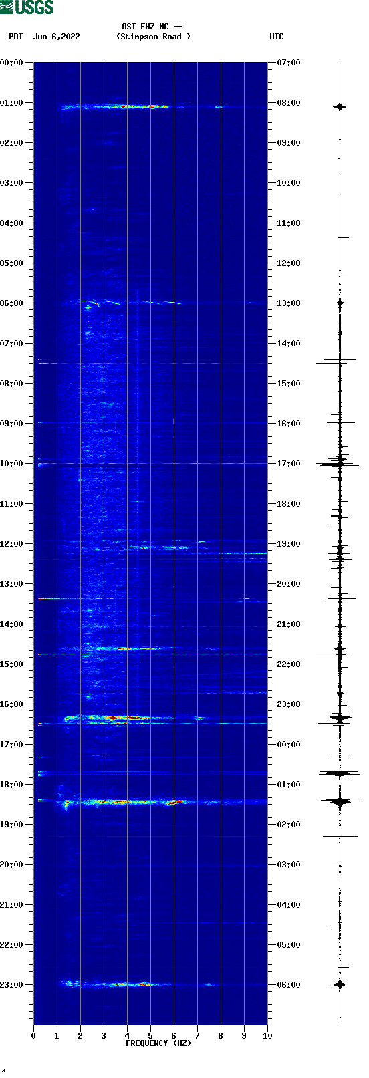The image size is (369, 1078).
Task: Click the USGS logo
Action: [27, 7]
